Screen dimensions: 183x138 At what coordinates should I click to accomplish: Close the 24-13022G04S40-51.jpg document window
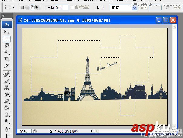point(173,20)
